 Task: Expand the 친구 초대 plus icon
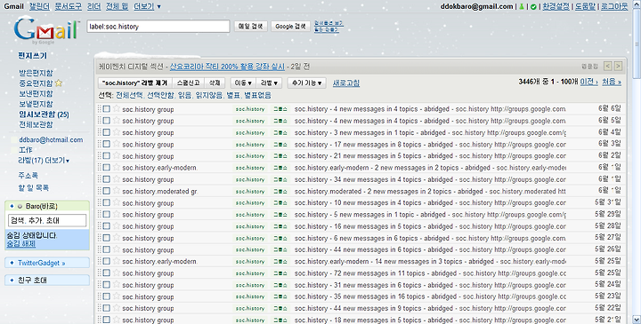(x=12, y=280)
